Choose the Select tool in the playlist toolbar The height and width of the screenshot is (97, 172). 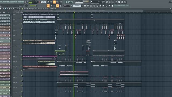pyautogui.click(x=16, y=9)
